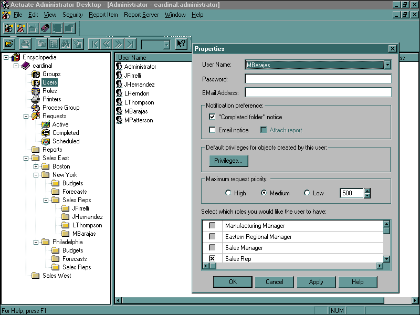
Task: Click the first lighthouse icon in top toolbar
Action: [x=9, y=28]
